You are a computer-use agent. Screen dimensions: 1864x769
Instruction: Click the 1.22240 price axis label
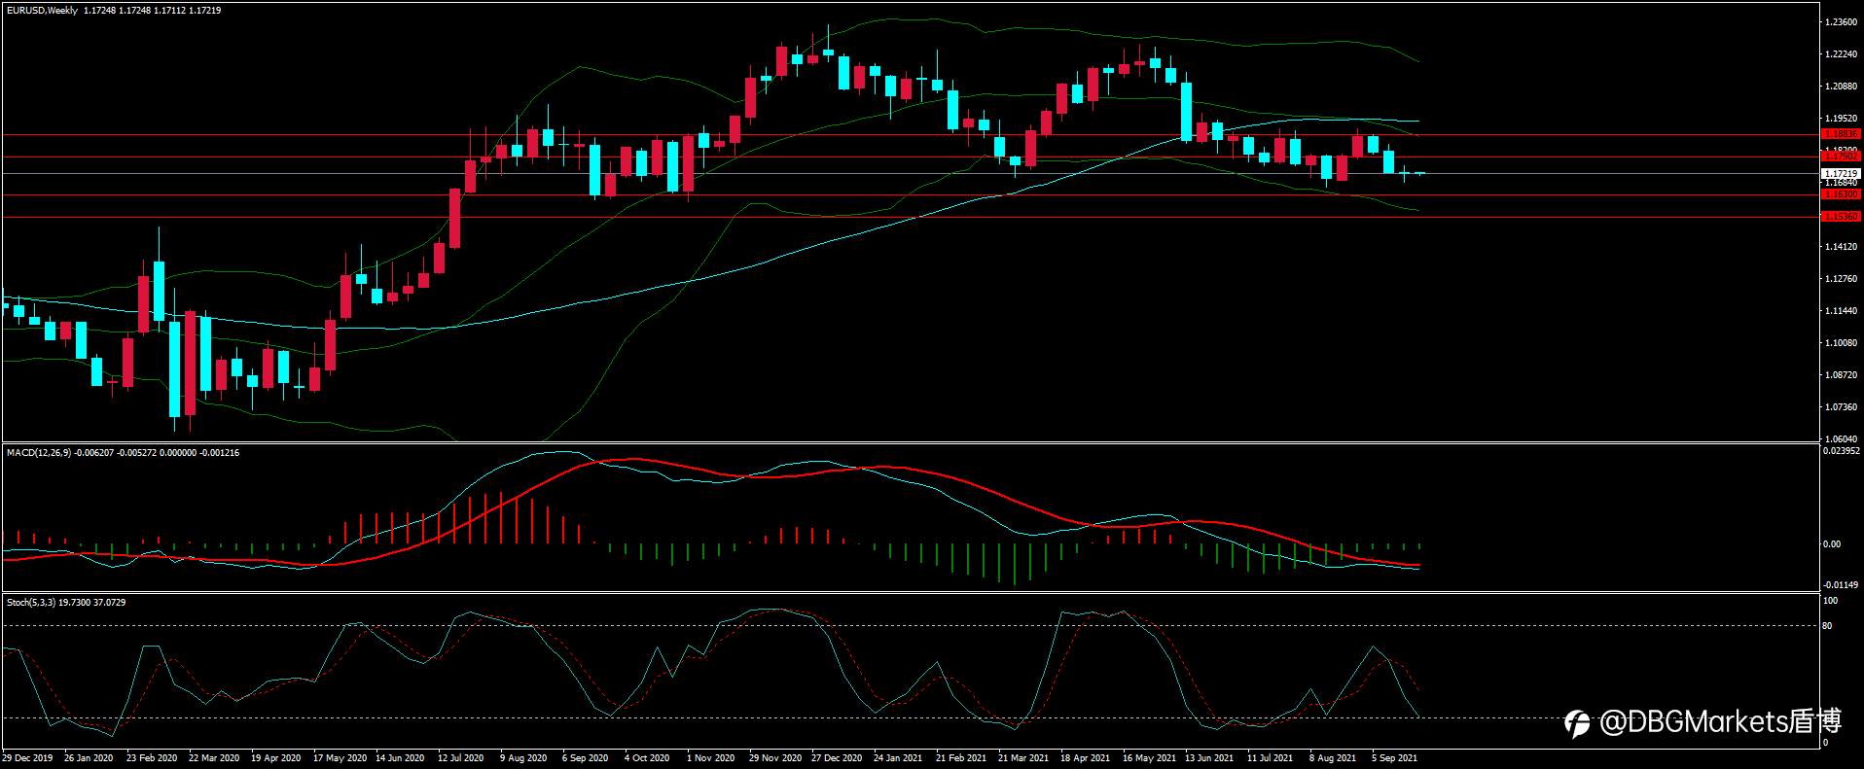[x=1841, y=54]
